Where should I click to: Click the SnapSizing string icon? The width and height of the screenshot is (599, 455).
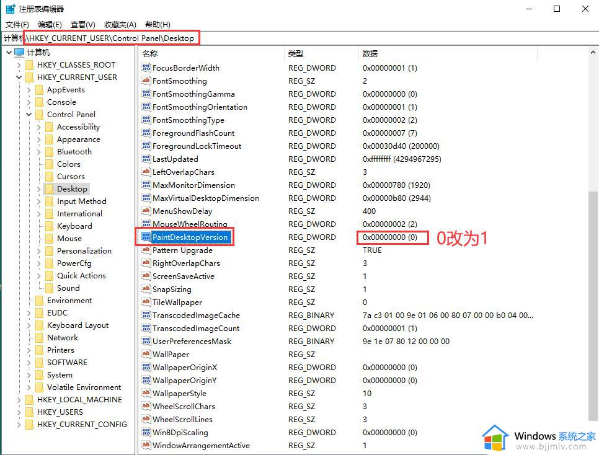(146, 289)
